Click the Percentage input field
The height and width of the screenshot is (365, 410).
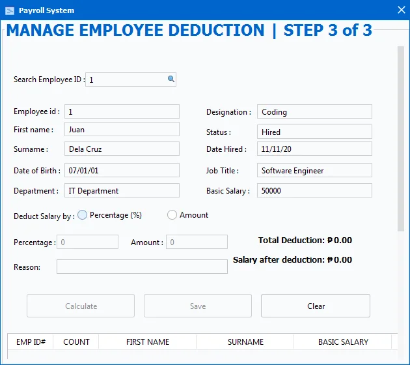[x=88, y=242]
